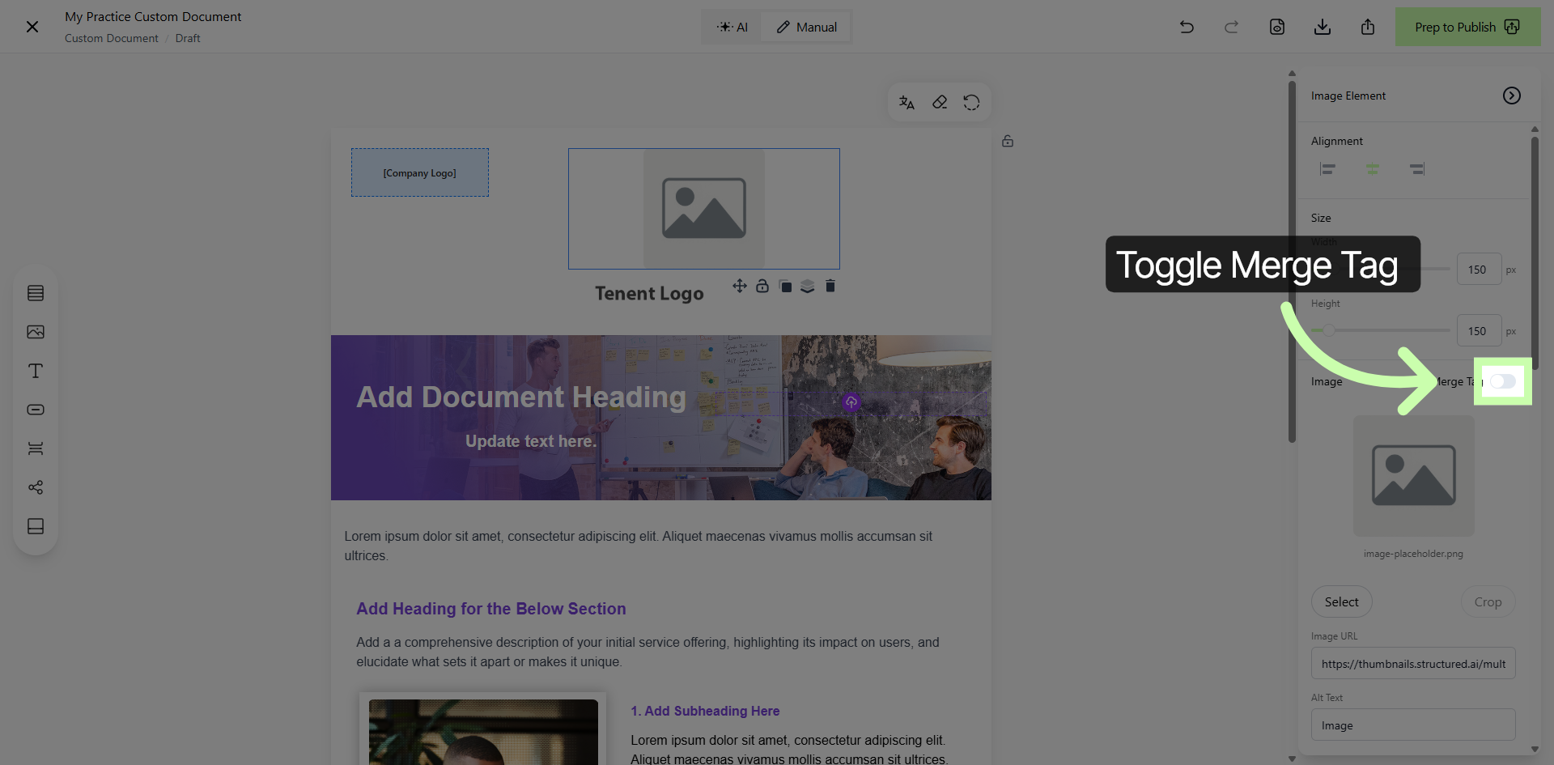Align image to the center
The image size is (1554, 765).
point(1373,168)
